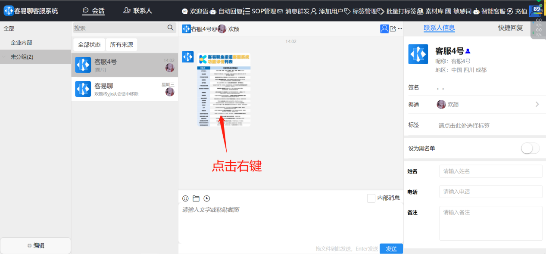The height and width of the screenshot is (254, 546).
Task: Open the 客易聊 conversation in the list
Action: (125, 89)
